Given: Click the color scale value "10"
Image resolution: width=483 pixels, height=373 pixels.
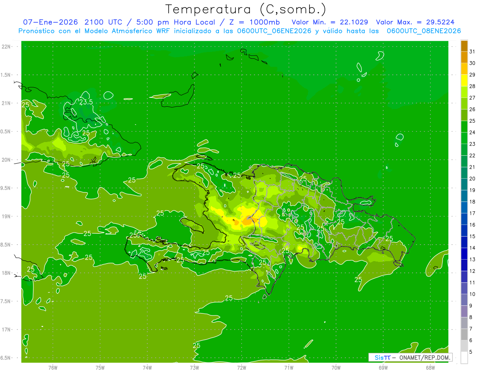Looking at the screenshot, I should (x=473, y=294).
